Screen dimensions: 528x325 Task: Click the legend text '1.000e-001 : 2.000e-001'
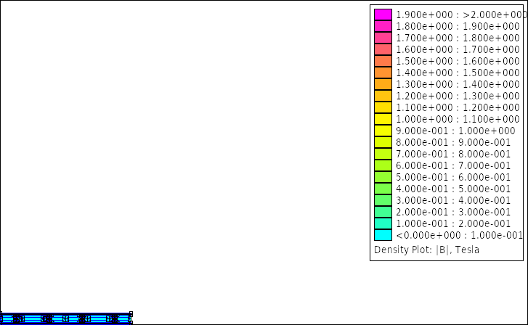point(453,223)
